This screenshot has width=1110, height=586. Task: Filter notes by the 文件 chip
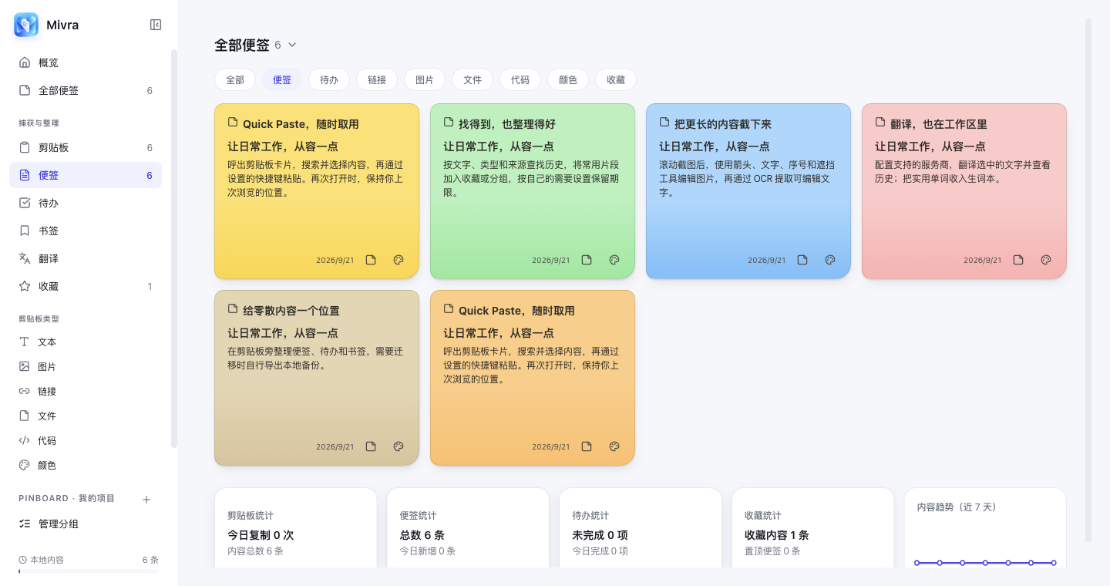pyautogui.click(x=473, y=79)
